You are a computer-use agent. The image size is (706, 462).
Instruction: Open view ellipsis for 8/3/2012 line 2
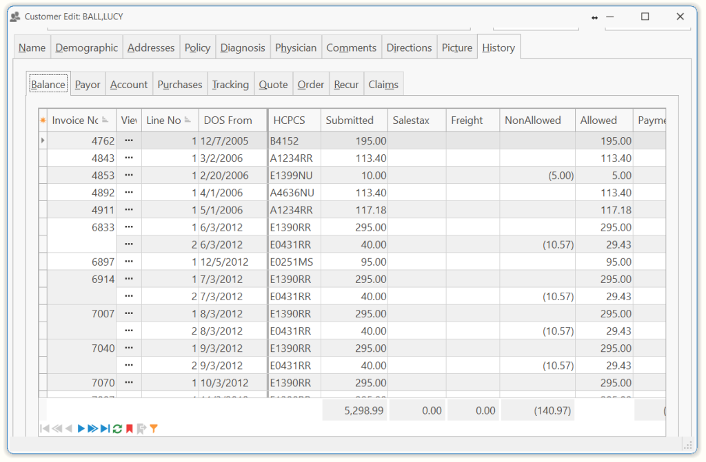pyautogui.click(x=129, y=330)
